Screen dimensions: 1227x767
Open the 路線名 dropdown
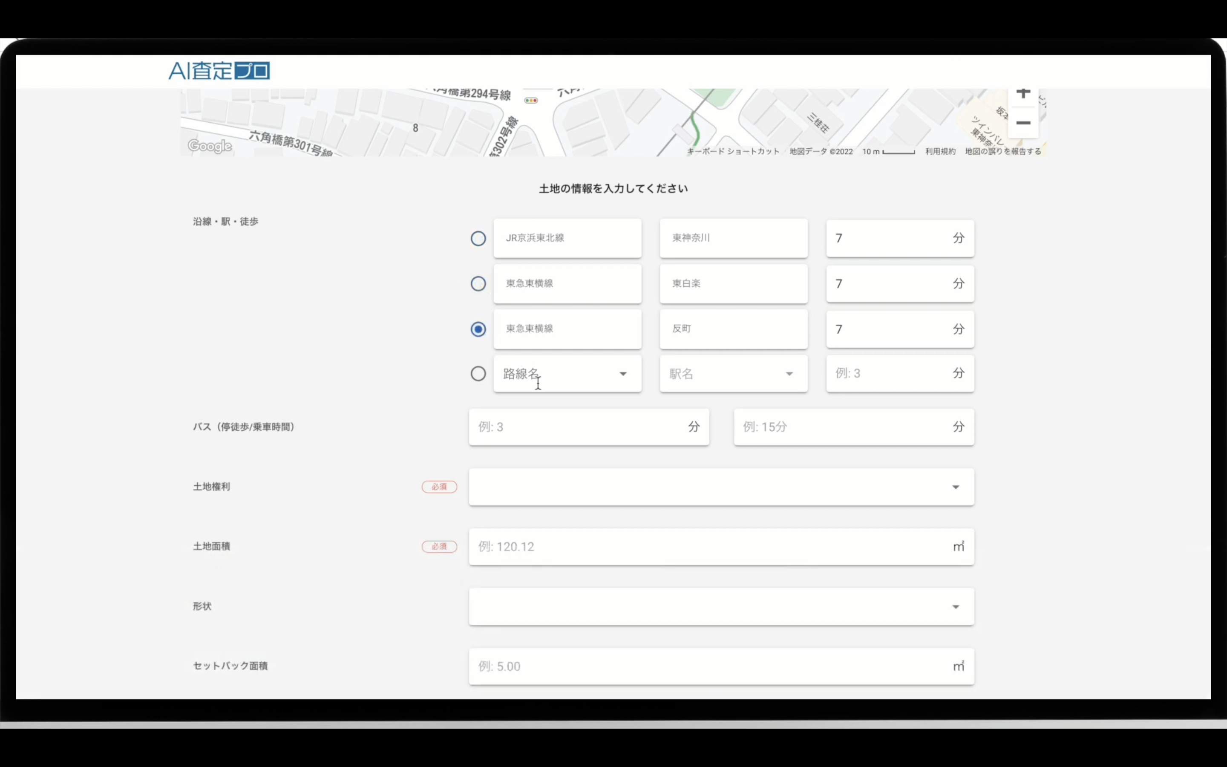pos(567,374)
